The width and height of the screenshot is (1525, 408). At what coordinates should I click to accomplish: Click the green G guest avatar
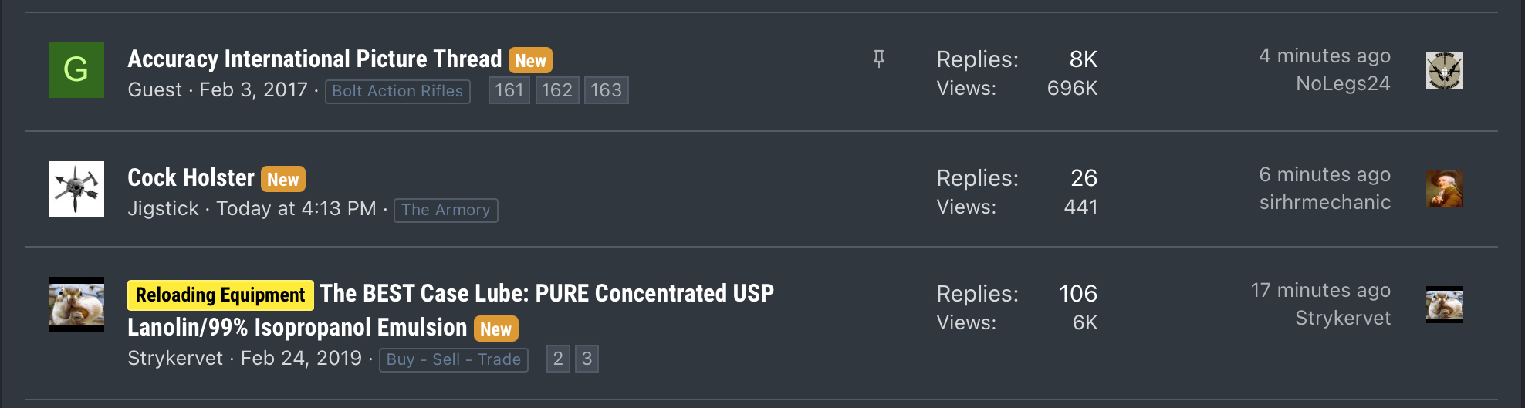coord(76,70)
